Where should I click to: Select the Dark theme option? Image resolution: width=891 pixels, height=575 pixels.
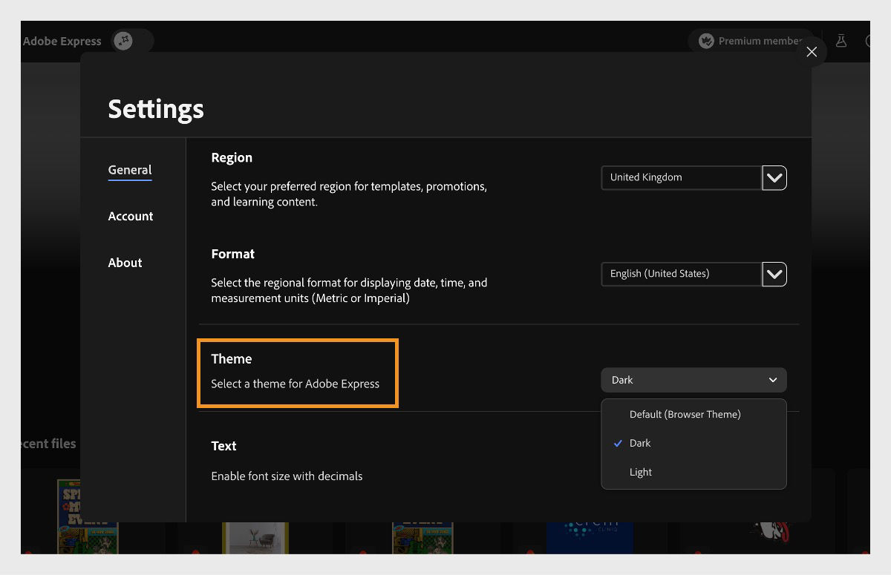(693, 443)
